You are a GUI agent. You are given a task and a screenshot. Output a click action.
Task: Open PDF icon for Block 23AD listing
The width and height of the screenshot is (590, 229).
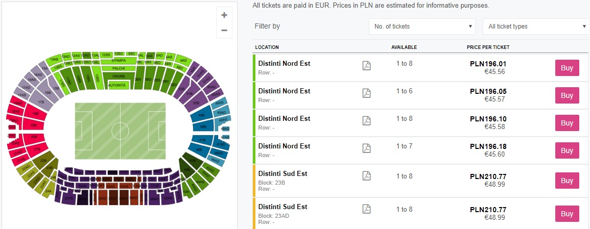click(366, 209)
